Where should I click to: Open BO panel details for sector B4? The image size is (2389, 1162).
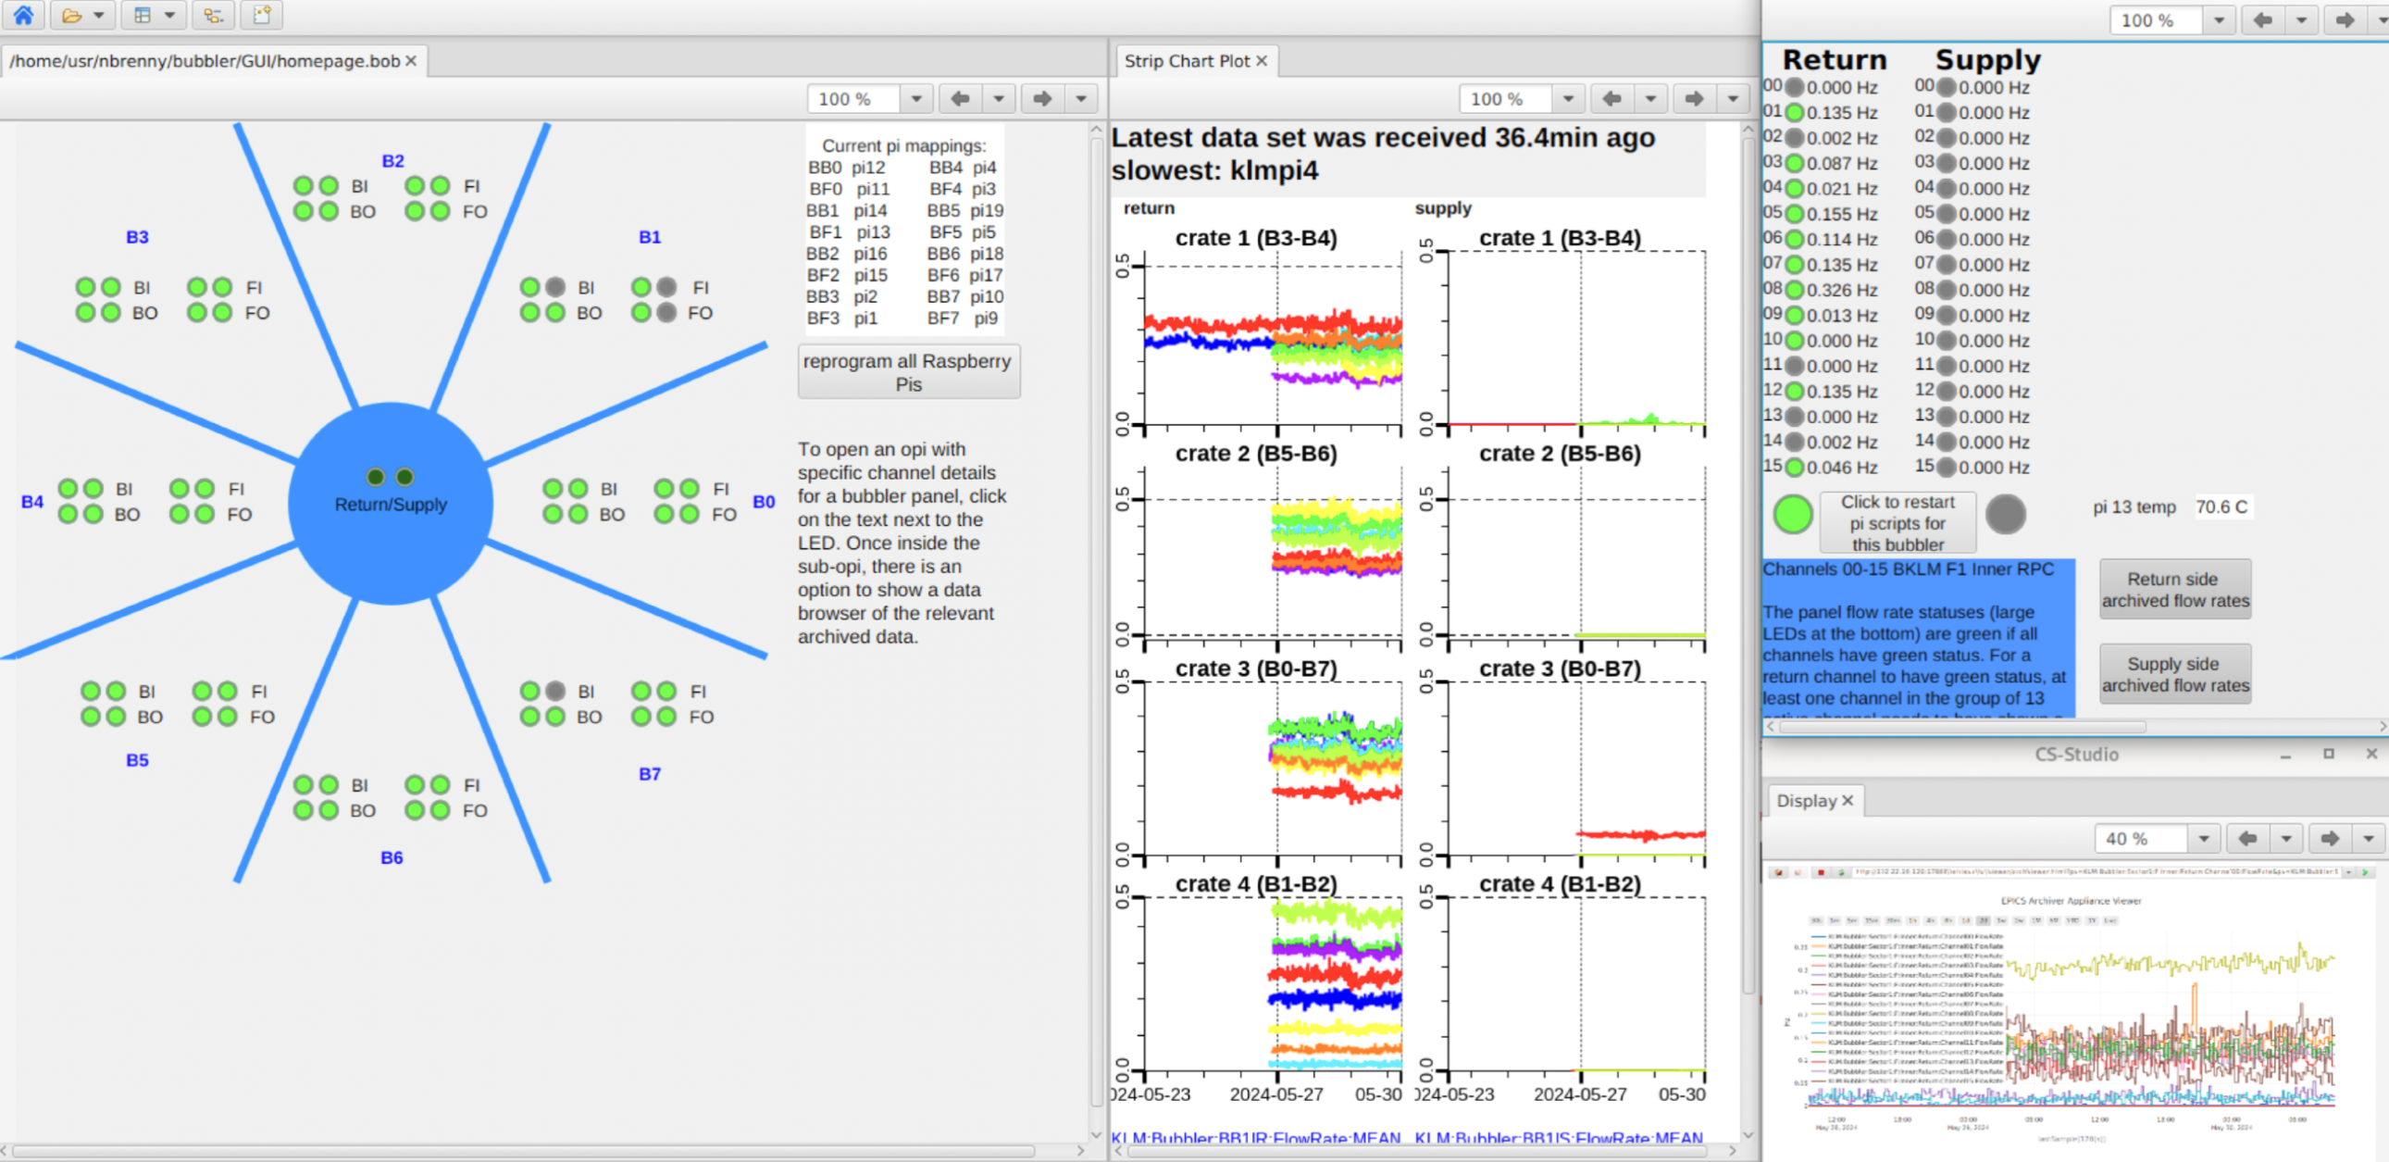(127, 515)
